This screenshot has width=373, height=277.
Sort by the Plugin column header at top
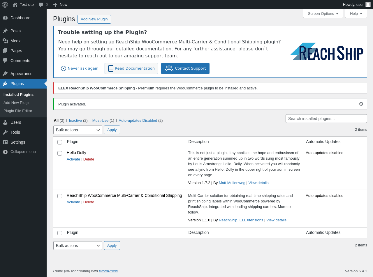point(73,142)
